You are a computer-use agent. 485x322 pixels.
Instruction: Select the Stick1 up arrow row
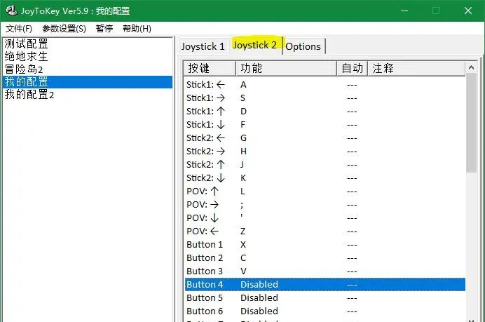(325, 111)
